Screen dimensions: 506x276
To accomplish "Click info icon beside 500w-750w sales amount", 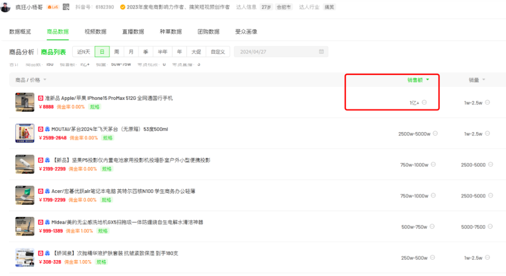I will tap(432, 227).
